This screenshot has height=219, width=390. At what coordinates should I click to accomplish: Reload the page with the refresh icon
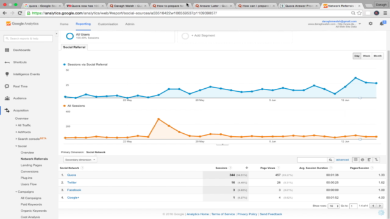[20, 13]
